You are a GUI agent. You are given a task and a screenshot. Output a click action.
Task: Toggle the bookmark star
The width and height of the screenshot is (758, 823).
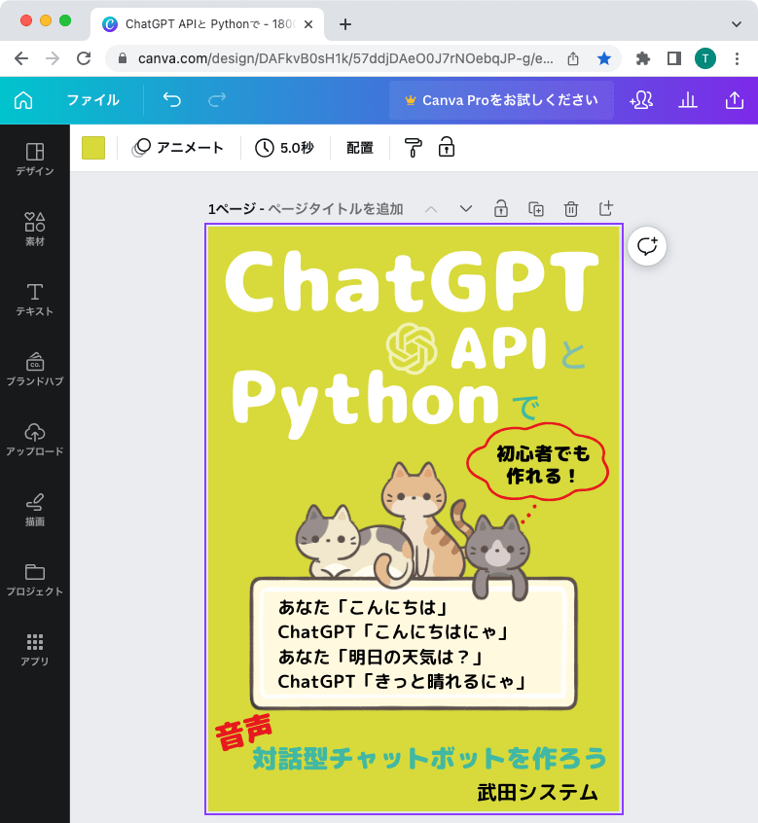(x=604, y=58)
